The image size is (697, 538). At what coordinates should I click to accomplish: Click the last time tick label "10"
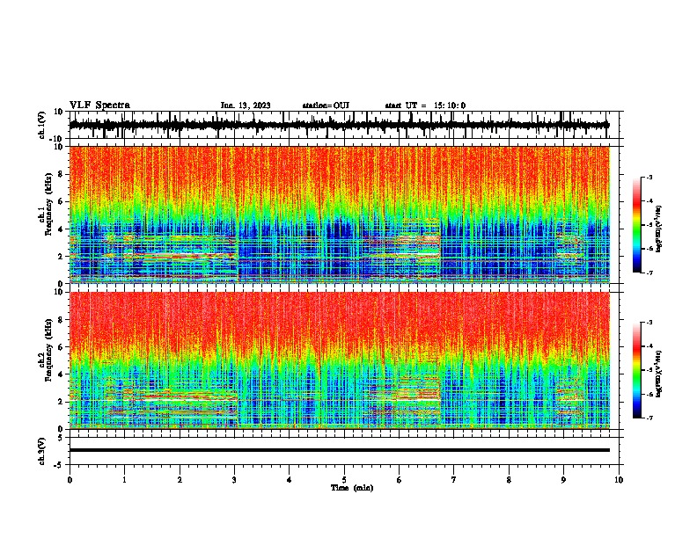[619, 480]
